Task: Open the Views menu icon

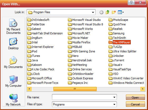Action: tap(121, 12)
